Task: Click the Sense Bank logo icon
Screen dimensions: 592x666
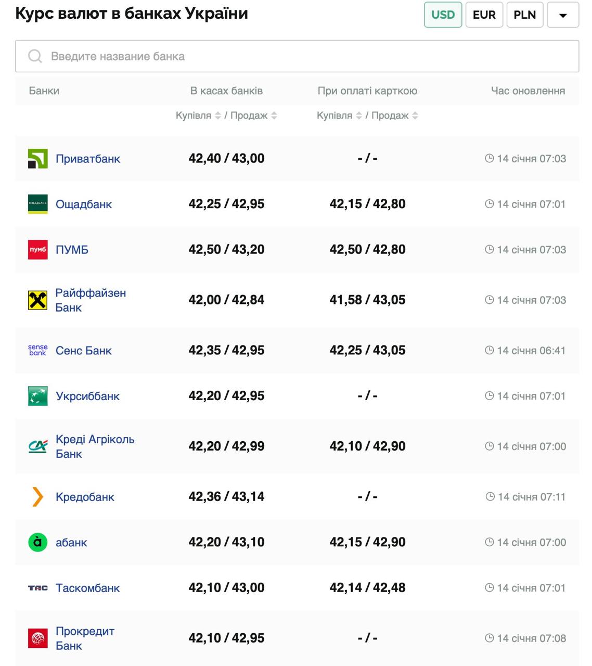Action: (x=37, y=350)
